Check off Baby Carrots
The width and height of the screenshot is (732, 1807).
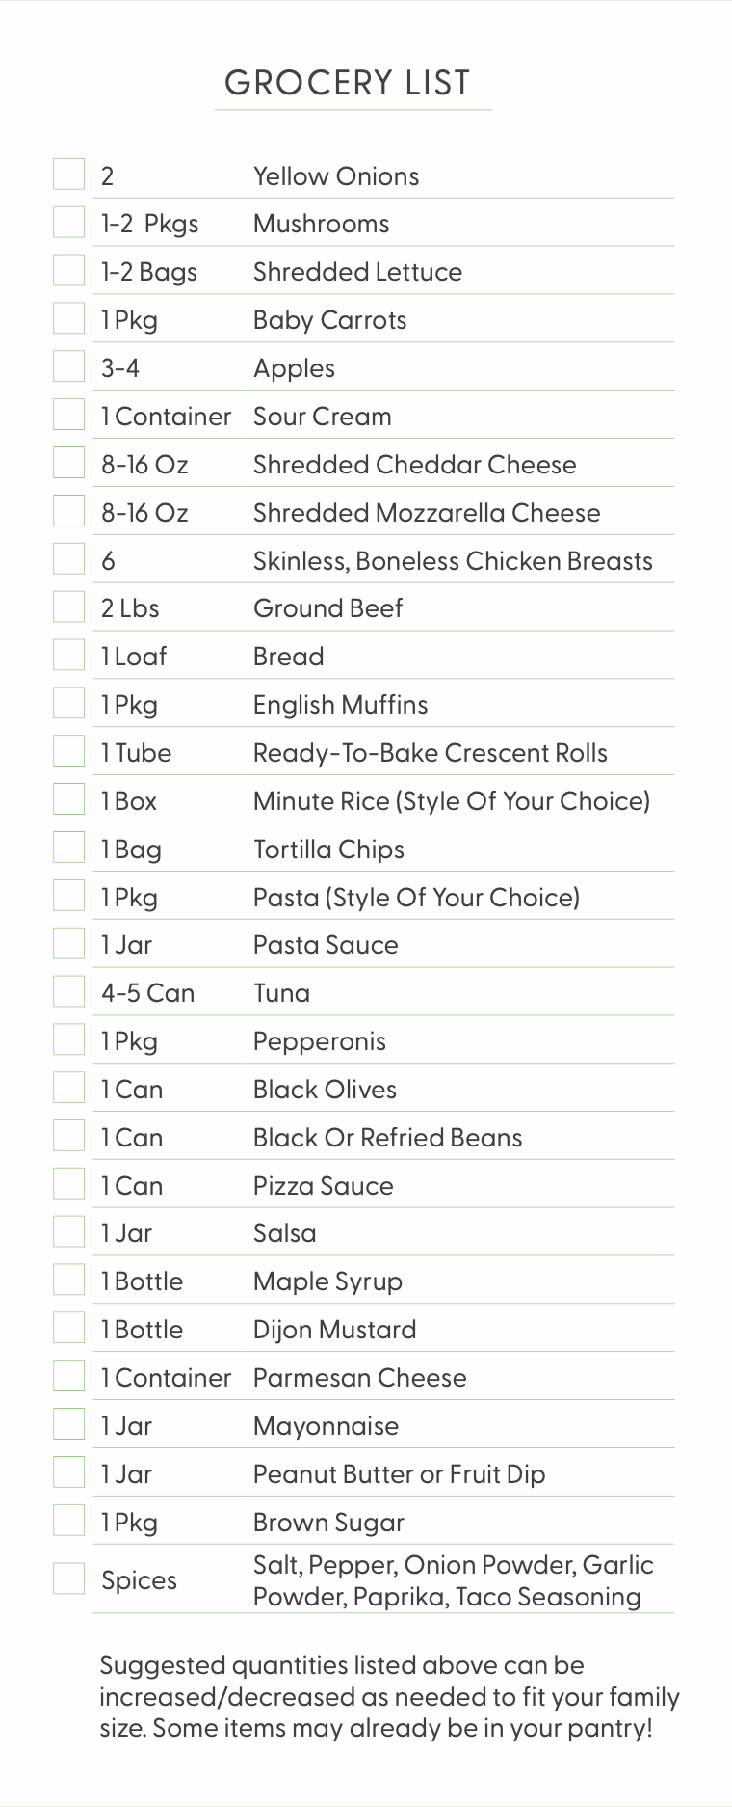coord(68,318)
